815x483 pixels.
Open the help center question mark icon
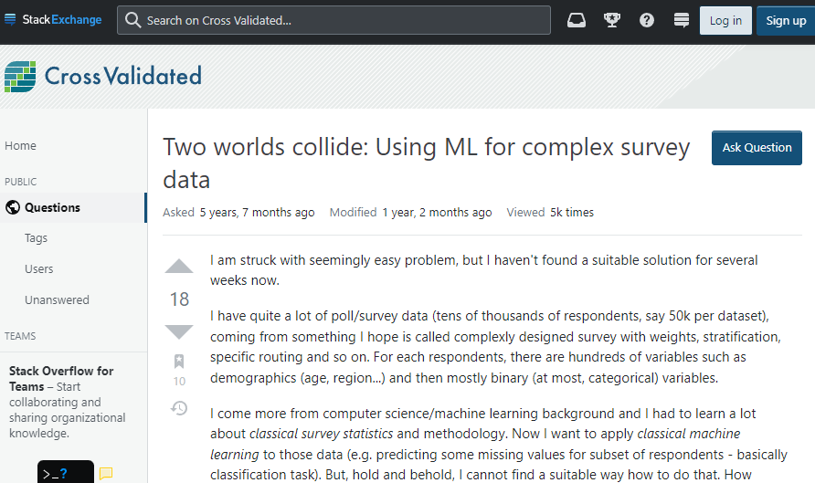[647, 20]
